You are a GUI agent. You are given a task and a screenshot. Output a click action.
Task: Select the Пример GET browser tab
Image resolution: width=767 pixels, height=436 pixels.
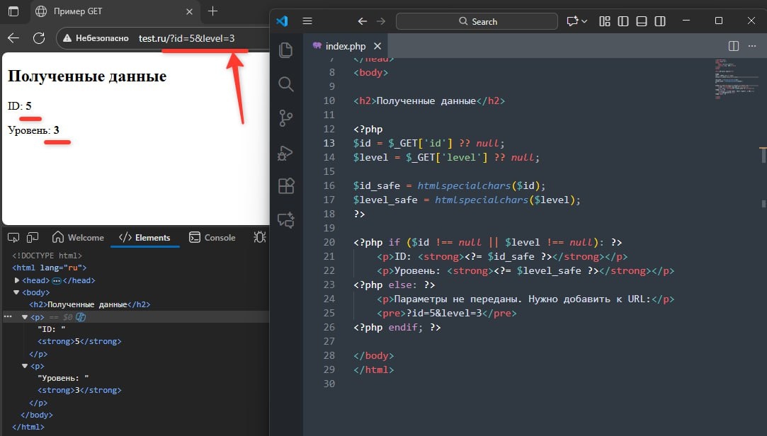pyautogui.click(x=115, y=11)
